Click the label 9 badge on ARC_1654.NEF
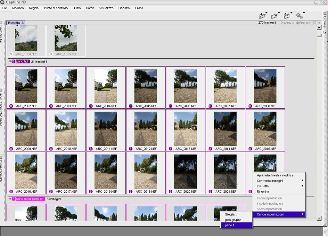Image resolution: width=328 pixels, height=236 pixels. [11, 54]
